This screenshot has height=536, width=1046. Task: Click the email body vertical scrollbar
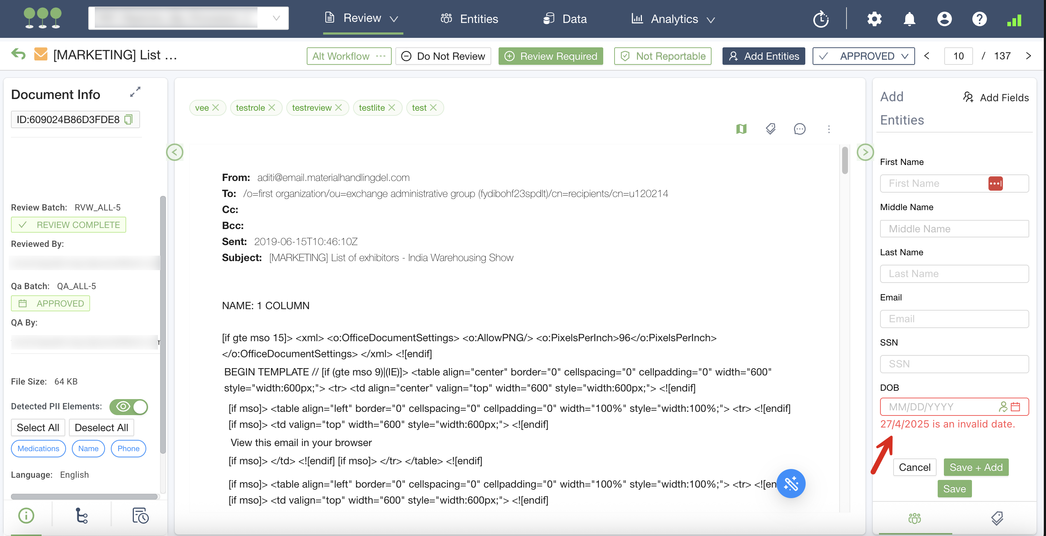coord(845,161)
